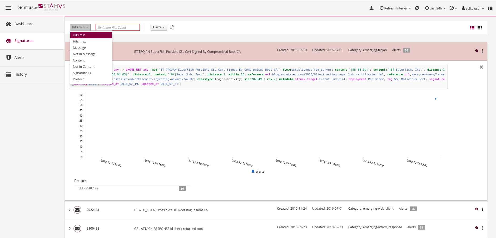
Task: Close the expanded signature detail panel
Action: (x=481, y=67)
